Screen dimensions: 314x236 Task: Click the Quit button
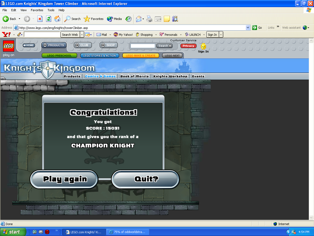[145, 179]
